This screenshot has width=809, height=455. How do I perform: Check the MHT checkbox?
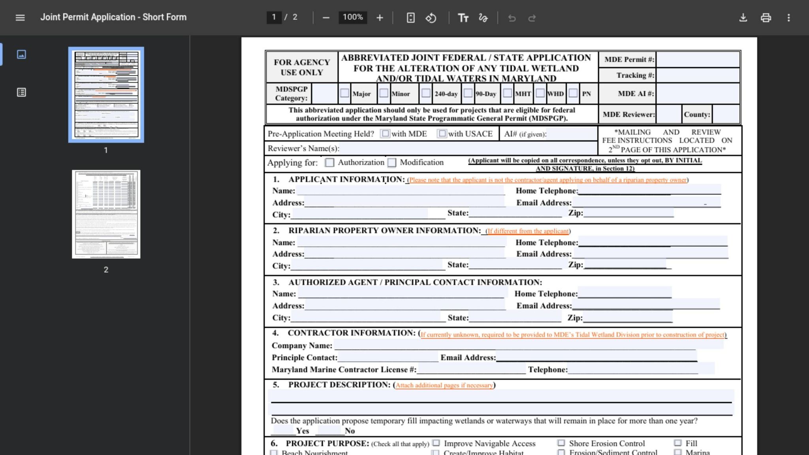pyautogui.click(x=508, y=93)
